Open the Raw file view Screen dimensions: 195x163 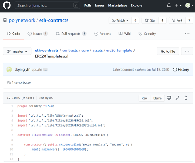[x=145, y=98]
